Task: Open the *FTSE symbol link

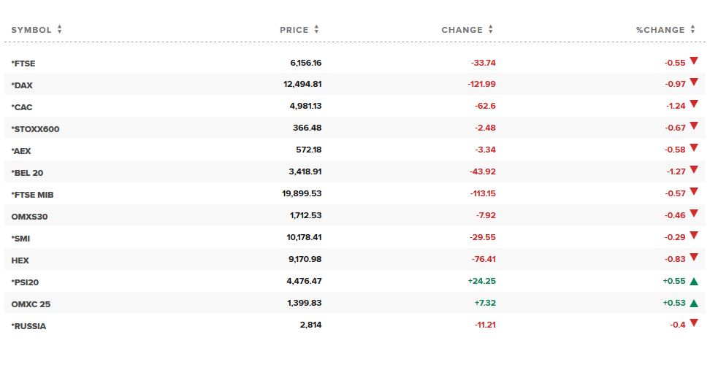Action: tap(23, 63)
